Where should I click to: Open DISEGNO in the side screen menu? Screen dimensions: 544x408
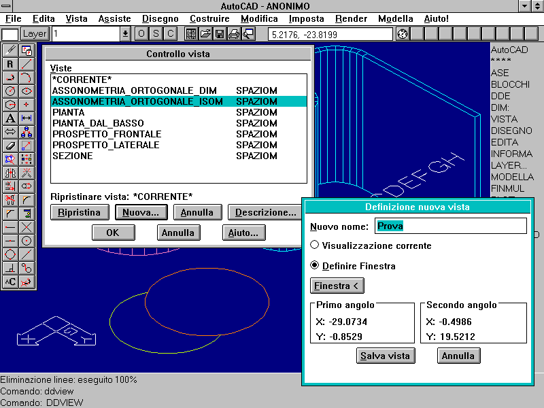coord(511,131)
